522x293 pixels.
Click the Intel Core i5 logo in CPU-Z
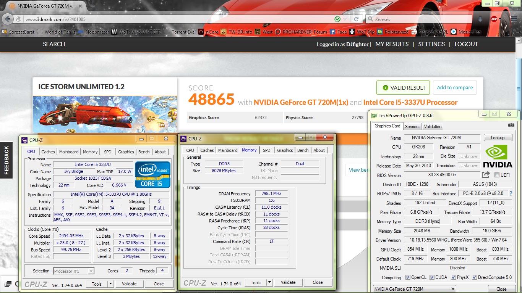pos(152,174)
